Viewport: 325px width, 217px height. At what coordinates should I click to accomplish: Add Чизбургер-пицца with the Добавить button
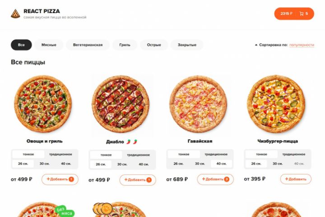pos(296,179)
